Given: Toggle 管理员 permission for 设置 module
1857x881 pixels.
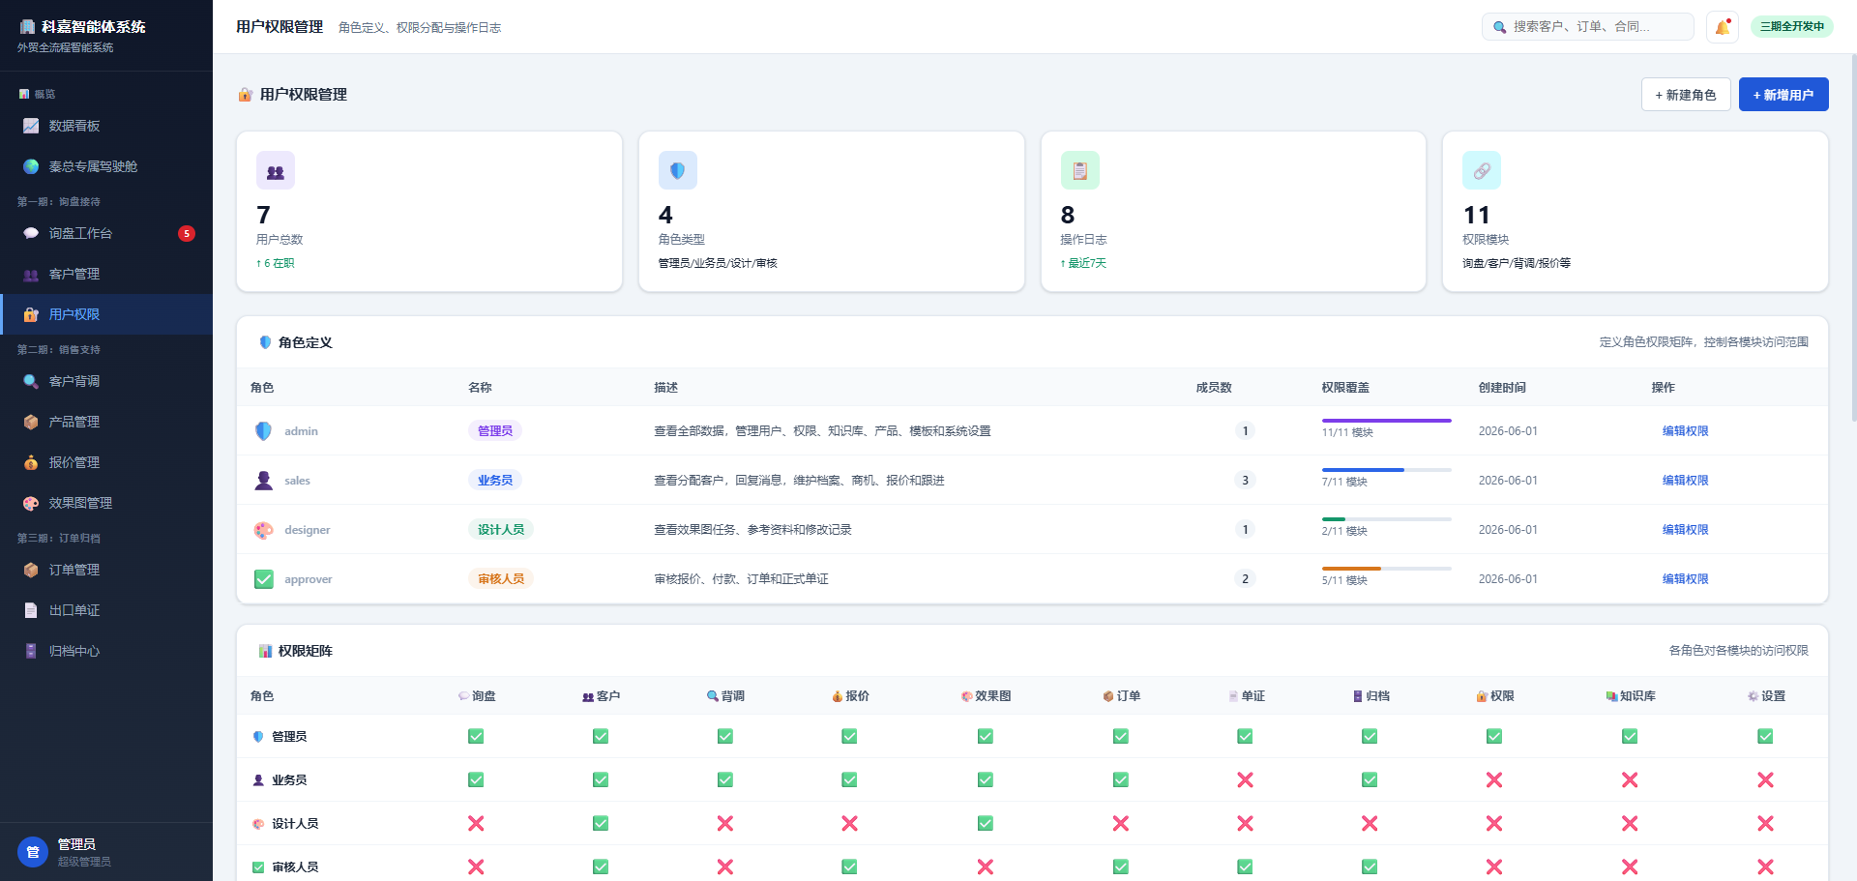Looking at the screenshot, I should click(x=1765, y=736).
